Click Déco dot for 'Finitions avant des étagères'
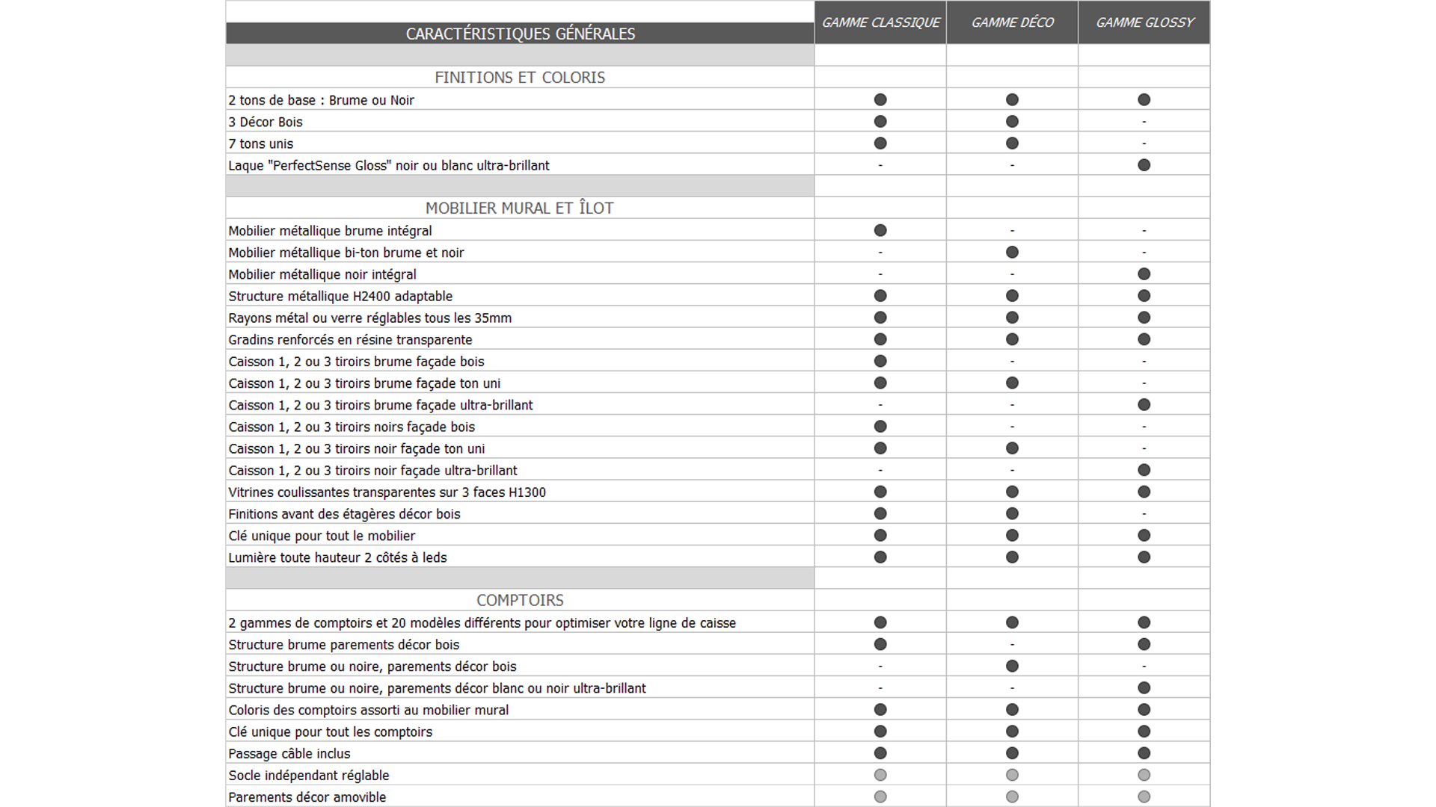 [1012, 513]
